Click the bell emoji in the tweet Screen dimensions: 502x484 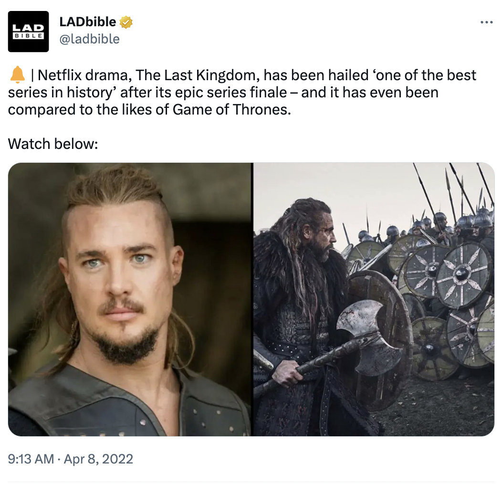pos(17,75)
